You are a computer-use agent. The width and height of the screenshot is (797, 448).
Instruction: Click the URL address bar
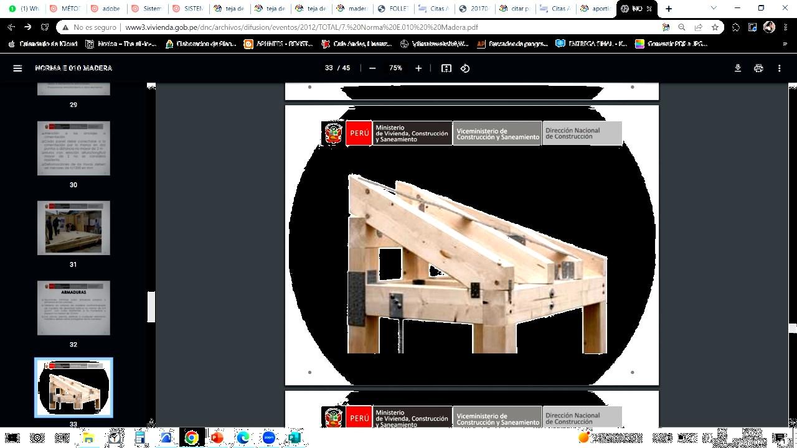click(361, 27)
